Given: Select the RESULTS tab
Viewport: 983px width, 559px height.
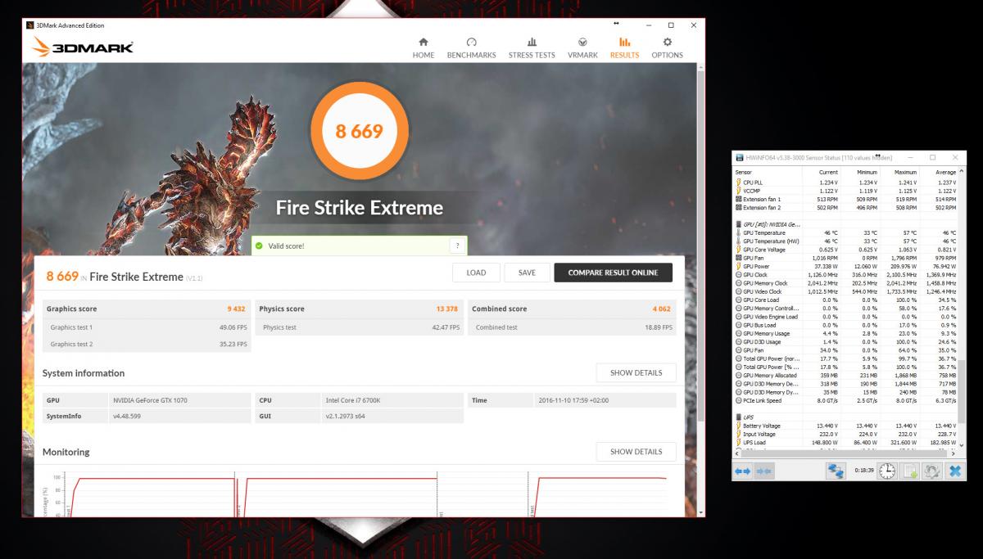Looking at the screenshot, I should click(x=624, y=48).
